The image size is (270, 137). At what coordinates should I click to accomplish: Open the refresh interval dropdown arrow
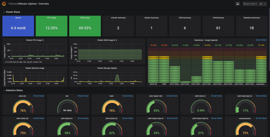(265, 4)
